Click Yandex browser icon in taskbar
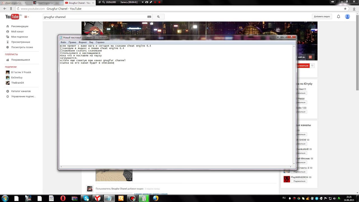Viewport: 359px width, 202px height. (x=98, y=198)
